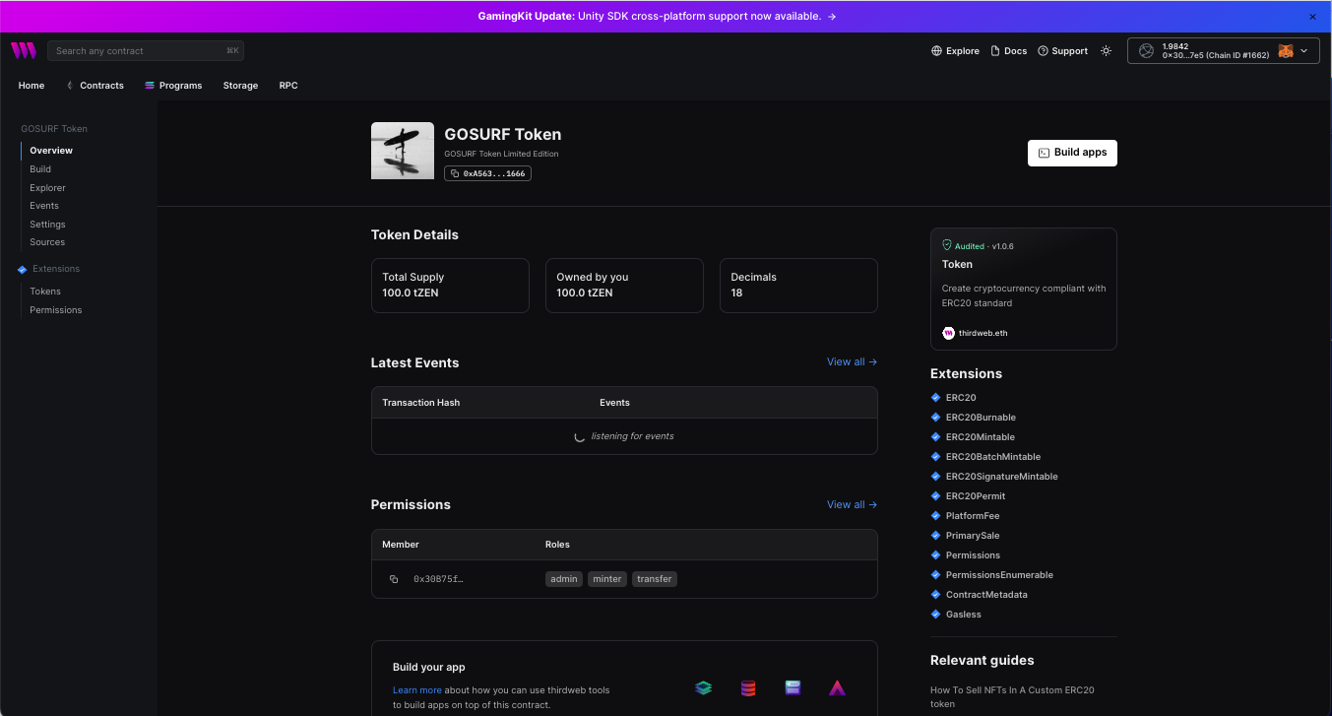This screenshot has width=1332, height=716.
Task: Switch to Contracts tab
Action: coord(95,86)
